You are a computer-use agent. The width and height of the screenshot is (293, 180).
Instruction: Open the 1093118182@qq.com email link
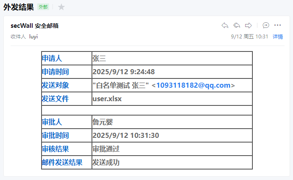point(193,85)
